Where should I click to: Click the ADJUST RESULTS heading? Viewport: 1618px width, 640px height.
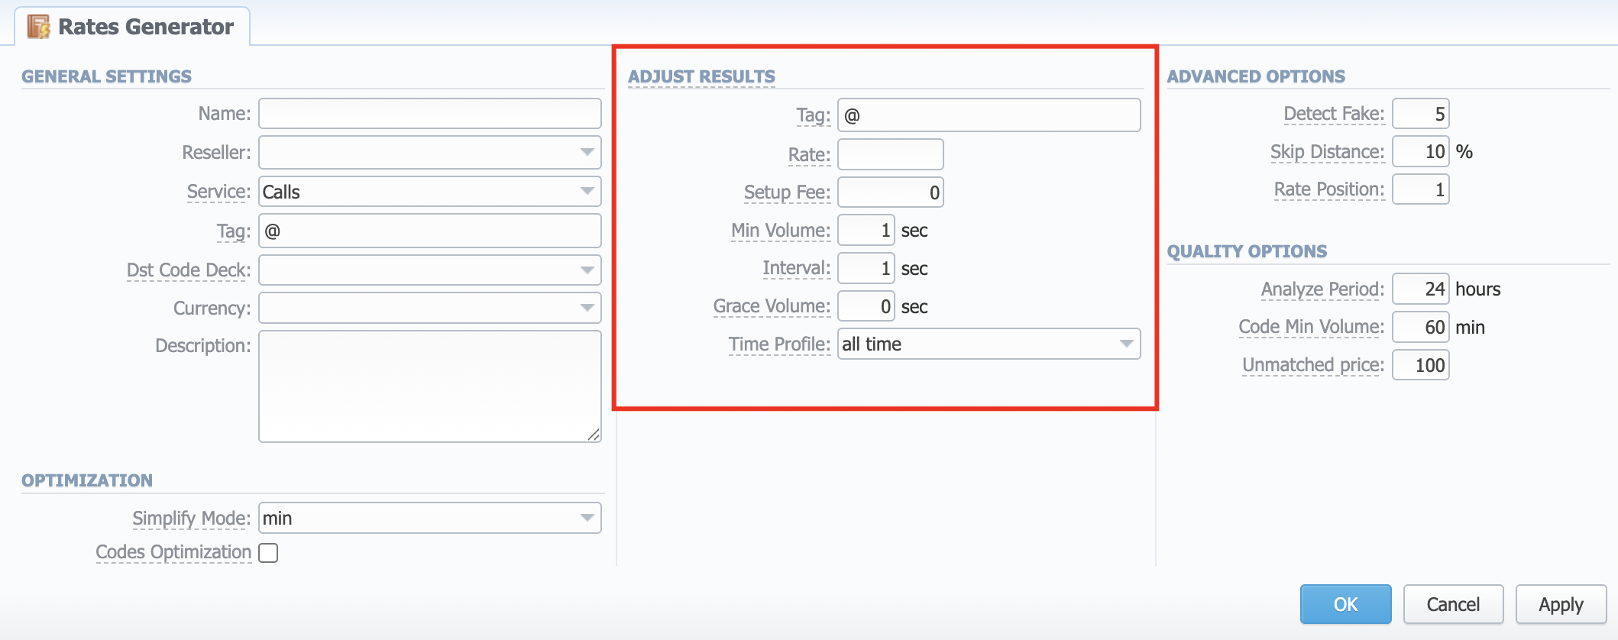(x=701, y=77)
